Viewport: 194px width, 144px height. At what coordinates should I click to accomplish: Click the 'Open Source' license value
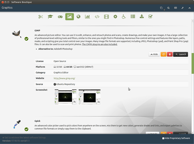[x=60, y=61]
